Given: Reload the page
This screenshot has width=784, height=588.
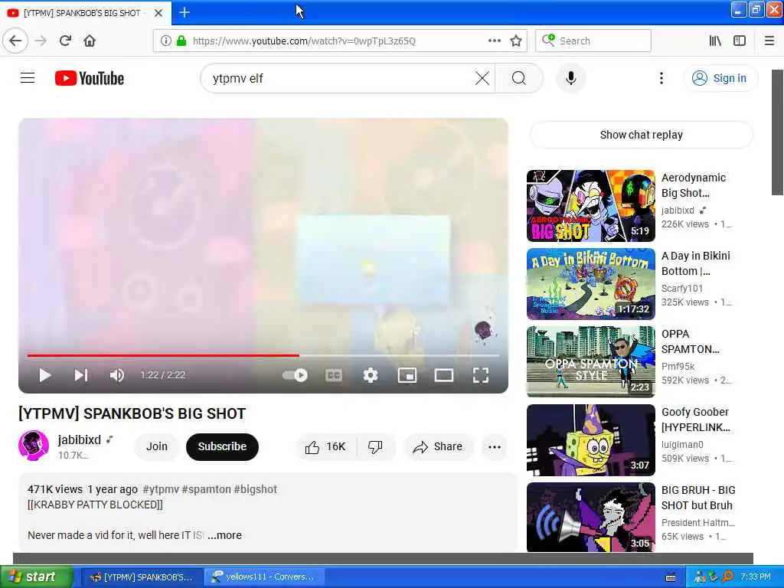Looking at the screenshot, I should tap(65, 41).
